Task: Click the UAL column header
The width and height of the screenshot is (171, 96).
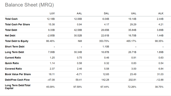Action: 134,13
